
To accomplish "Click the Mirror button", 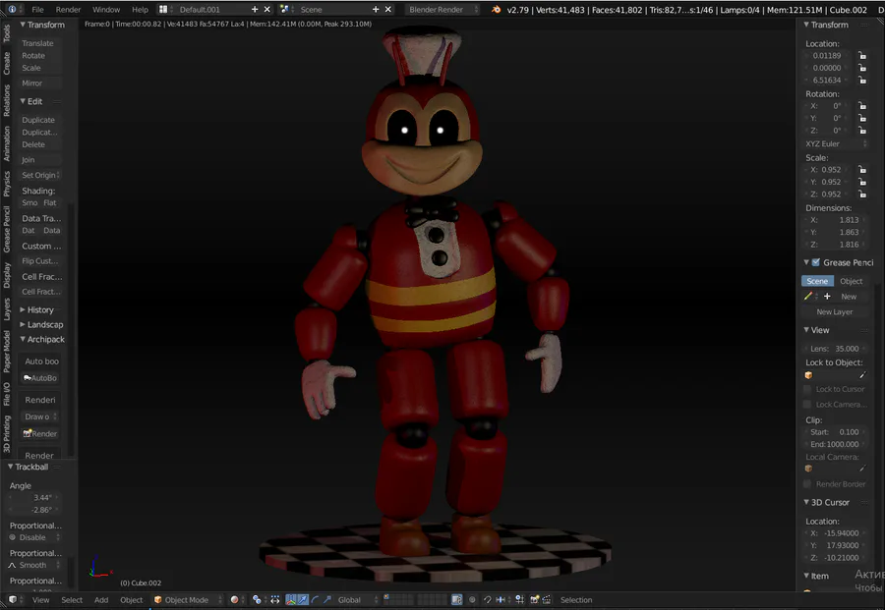I will pyautogui.click(x=40, y=83).
